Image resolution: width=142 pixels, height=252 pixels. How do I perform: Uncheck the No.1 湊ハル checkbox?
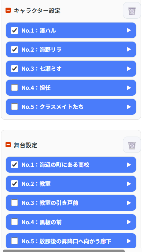[x=15, y=31]
